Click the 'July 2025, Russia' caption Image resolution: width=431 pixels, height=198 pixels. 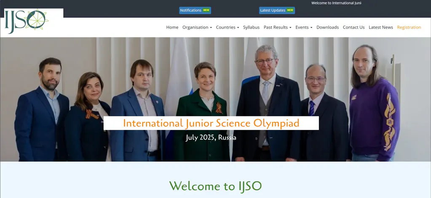click(x=211, y=137)
